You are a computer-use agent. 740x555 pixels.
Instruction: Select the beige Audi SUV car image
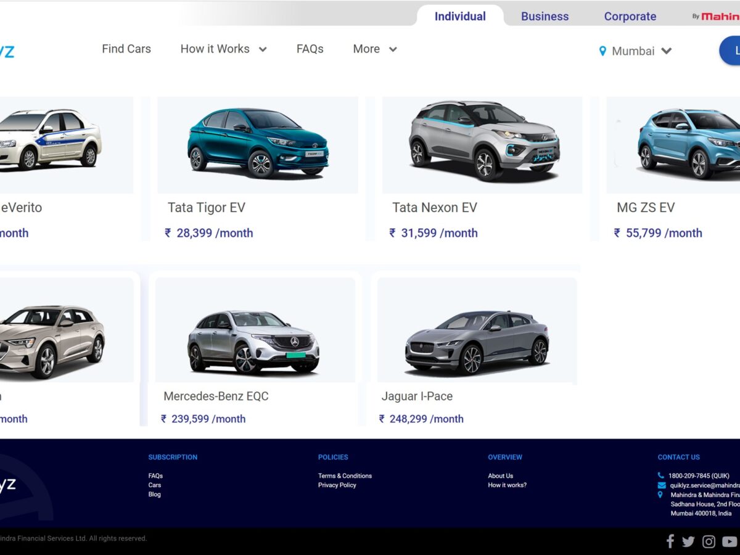coord(67,330)
